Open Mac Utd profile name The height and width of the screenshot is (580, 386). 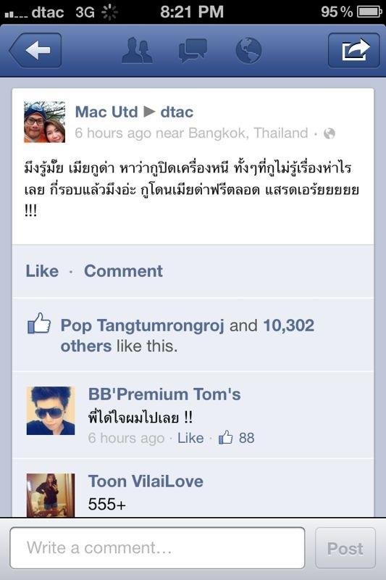(106, 112)
